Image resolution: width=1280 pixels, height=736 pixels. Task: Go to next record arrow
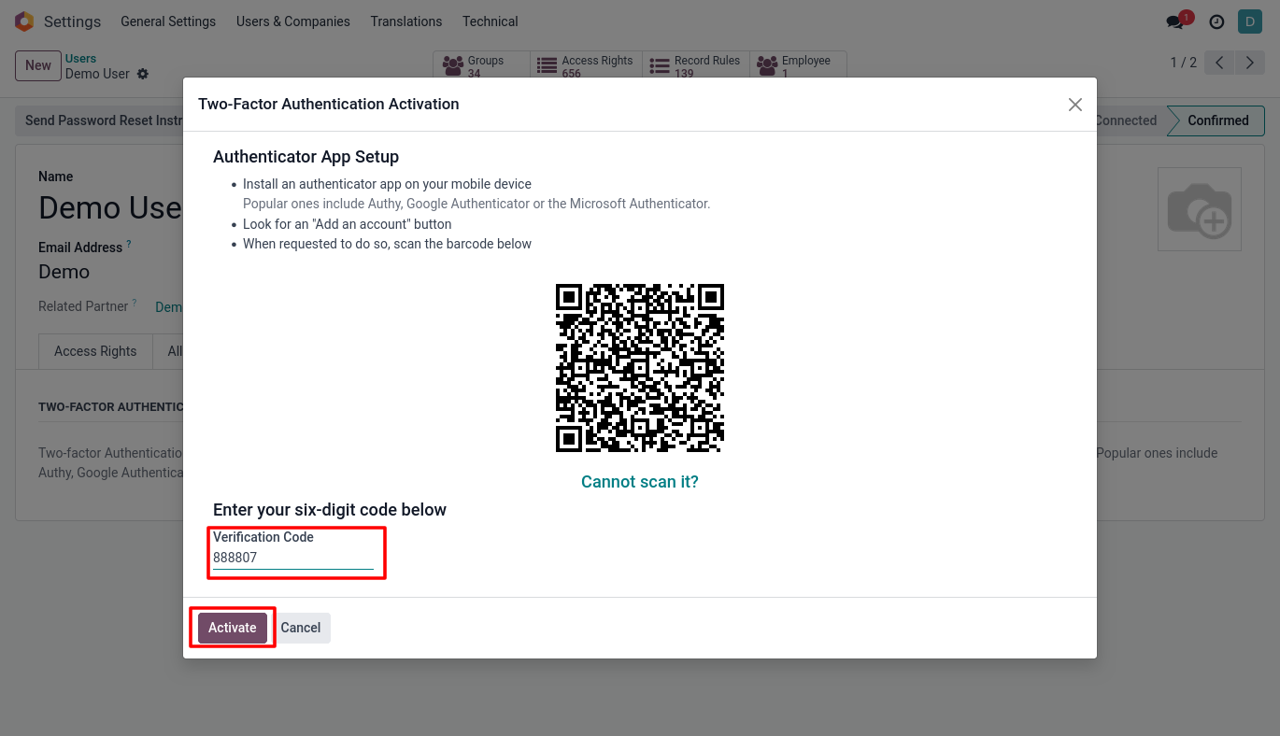pyautogui.click(x=1250, y=63)
